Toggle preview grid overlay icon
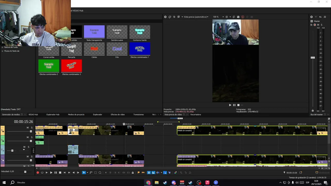The image size is (331, 186). (x=227, y=17)
